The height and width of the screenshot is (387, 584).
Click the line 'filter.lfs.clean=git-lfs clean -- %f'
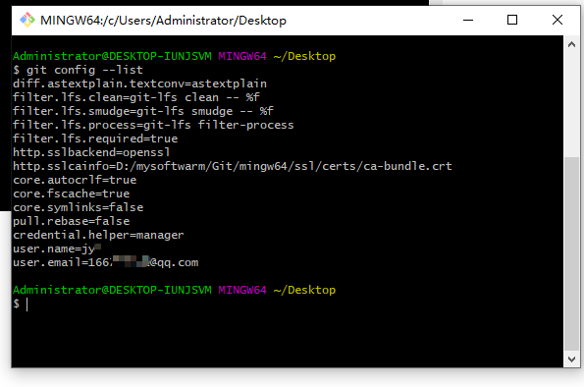click(x=136, y=97)
